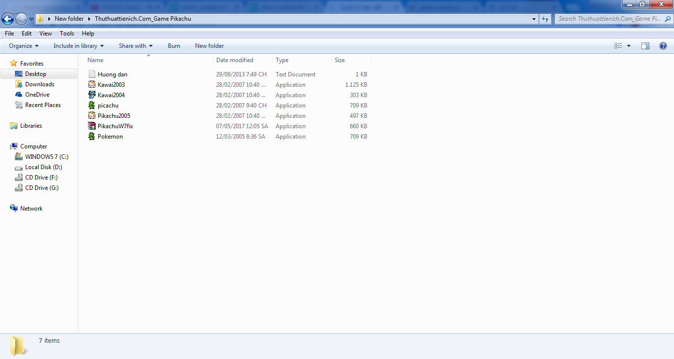Click the New folder toolbar button

(x=209, y=46)
